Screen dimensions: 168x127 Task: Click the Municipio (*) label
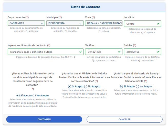[x=54, y=17]
